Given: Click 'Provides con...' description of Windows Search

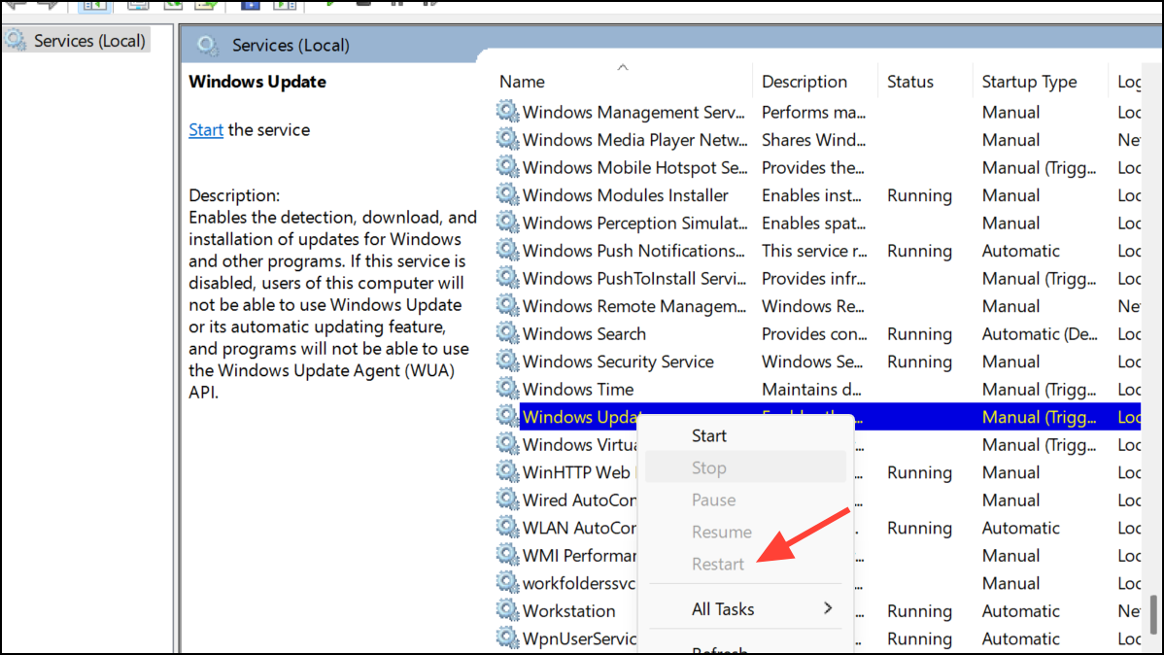Looking at the screenshot, I should click(814, 334).
